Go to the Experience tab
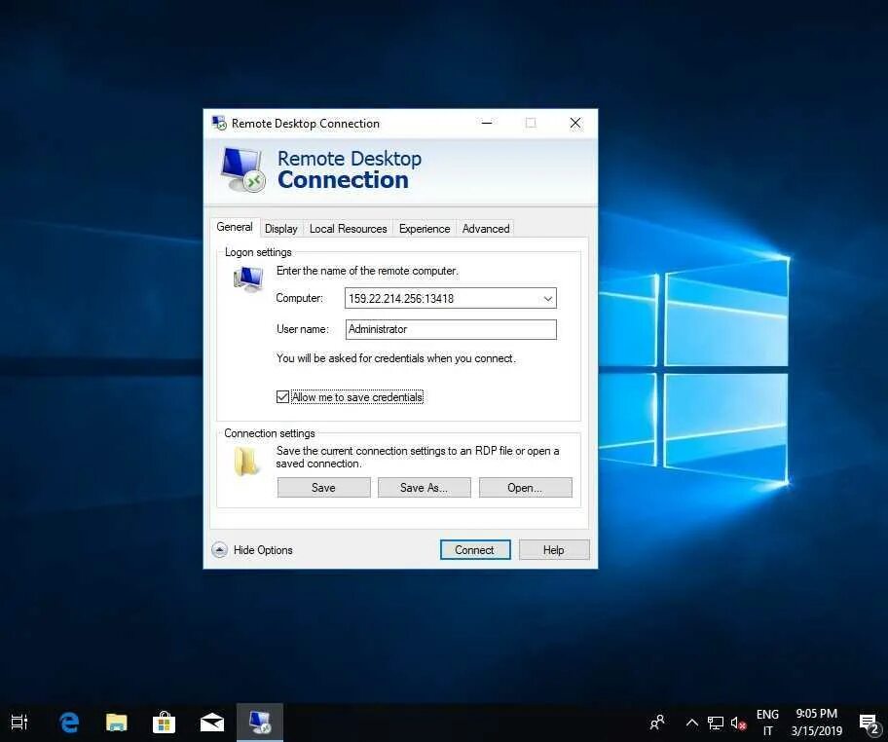Screen dimensions: 888x742 [425, 229]
